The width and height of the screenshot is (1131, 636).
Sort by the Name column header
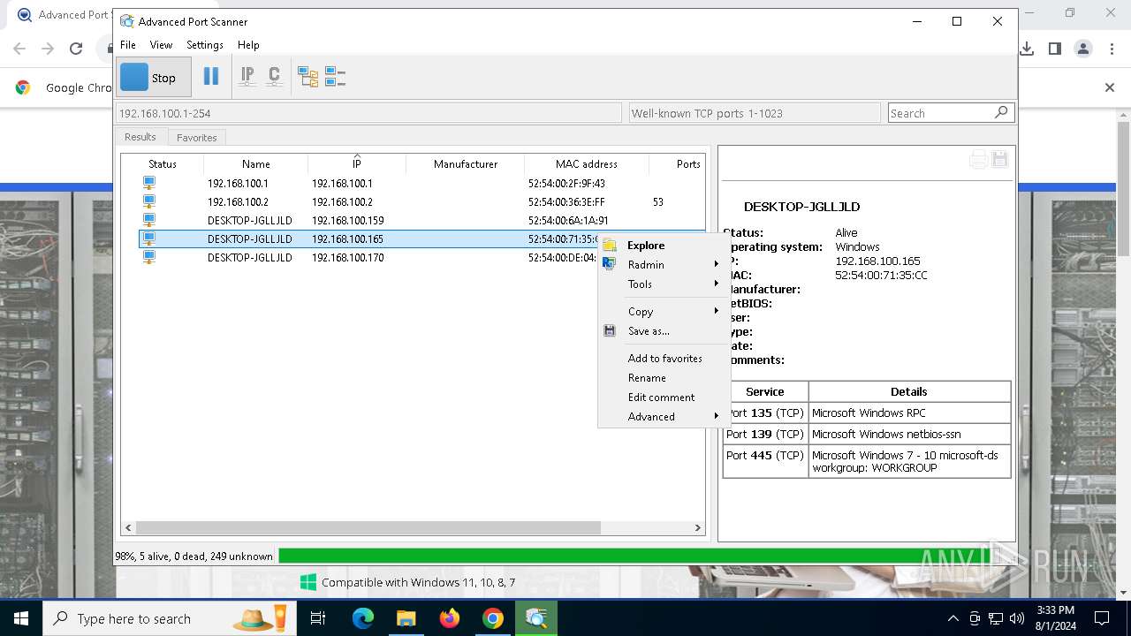click(256, 163)
